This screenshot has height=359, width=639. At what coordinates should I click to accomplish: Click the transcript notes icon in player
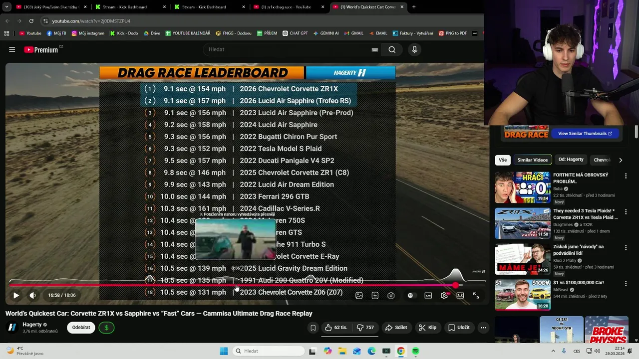pyautogui.click(x=375, y=295)
